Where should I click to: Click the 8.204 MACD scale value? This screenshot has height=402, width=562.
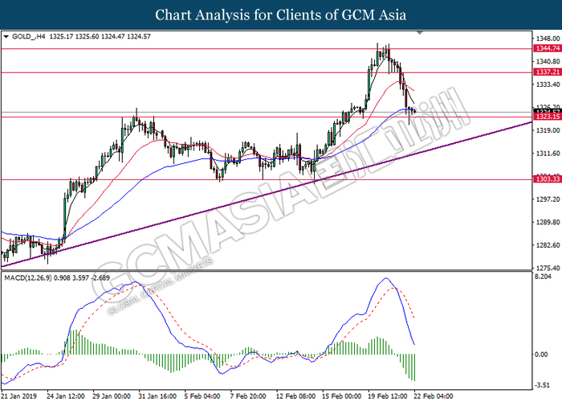pos(543,277)
